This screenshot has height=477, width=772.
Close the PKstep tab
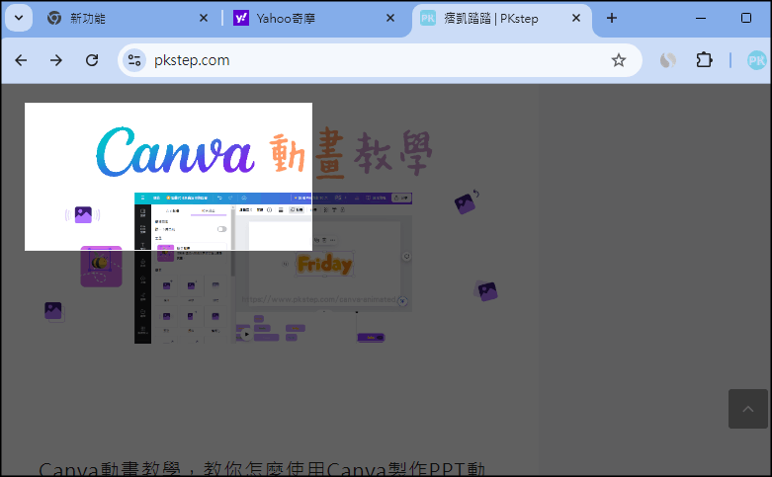point(576,18)
